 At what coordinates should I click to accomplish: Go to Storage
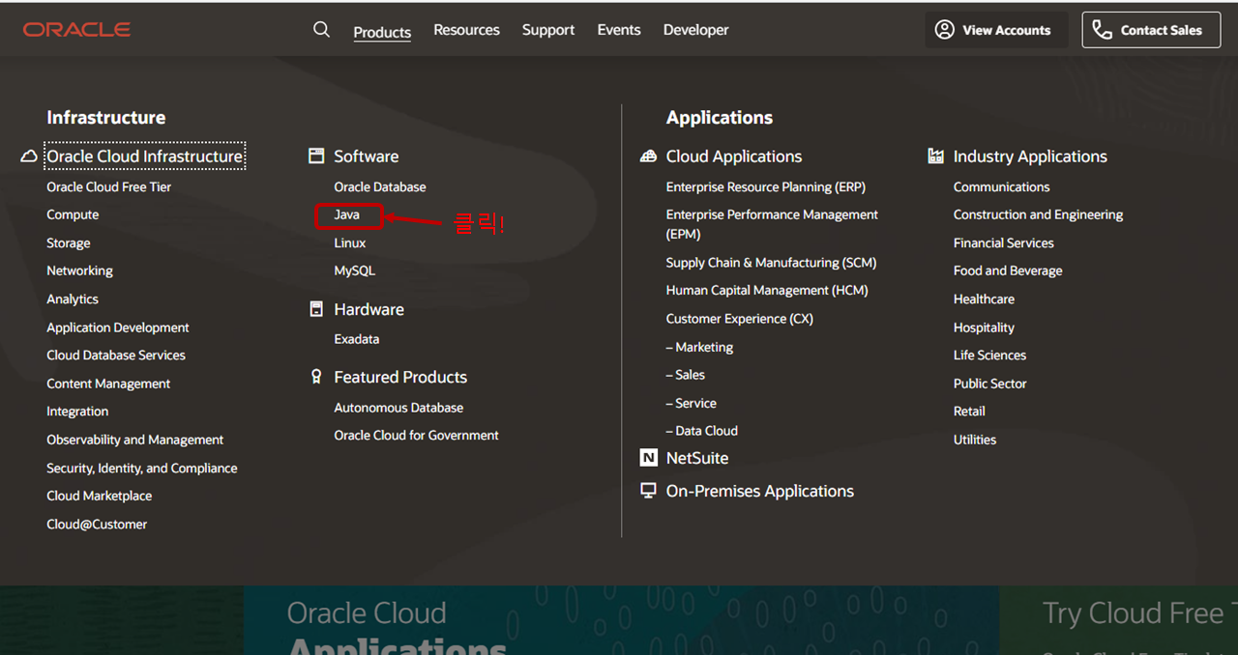[x=69, y=243]
